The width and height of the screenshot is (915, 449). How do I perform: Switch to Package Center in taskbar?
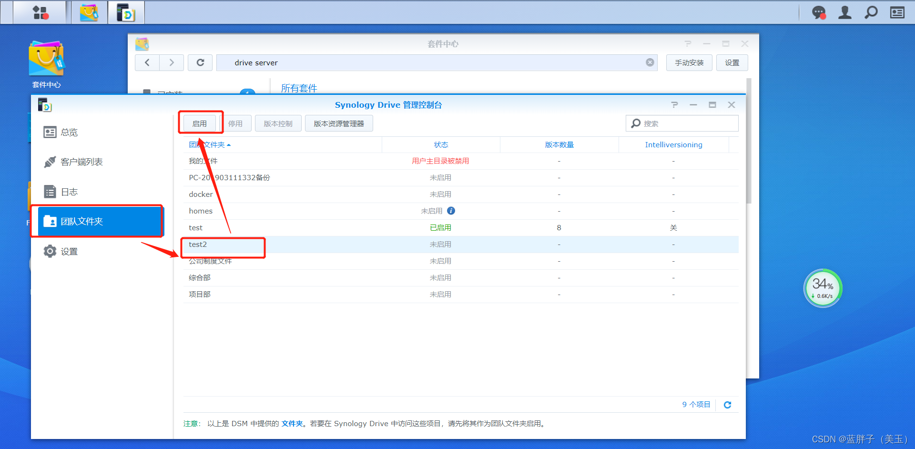(x=89, y=12)
